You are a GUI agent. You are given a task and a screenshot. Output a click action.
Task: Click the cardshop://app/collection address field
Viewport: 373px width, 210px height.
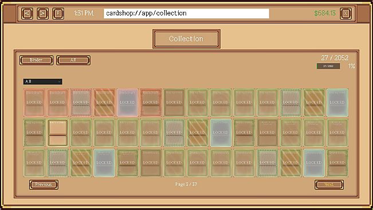coord(186,13)
